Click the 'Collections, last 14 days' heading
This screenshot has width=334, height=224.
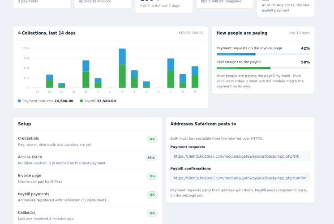coord(48,33)
